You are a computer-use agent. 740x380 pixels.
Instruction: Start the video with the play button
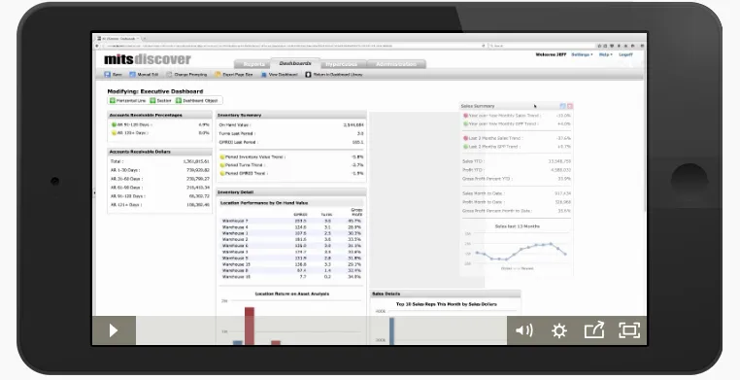click(114, 330)
